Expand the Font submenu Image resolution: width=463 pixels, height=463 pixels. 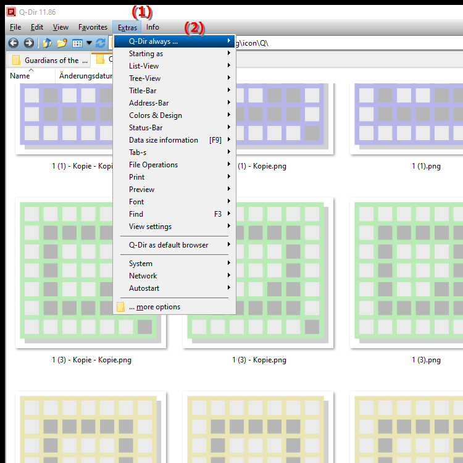pos(174,202)
